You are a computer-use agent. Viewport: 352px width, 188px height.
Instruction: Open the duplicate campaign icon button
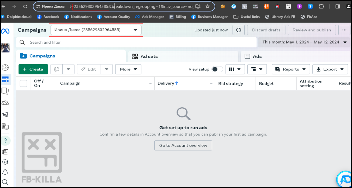click(x=57, y=69)
